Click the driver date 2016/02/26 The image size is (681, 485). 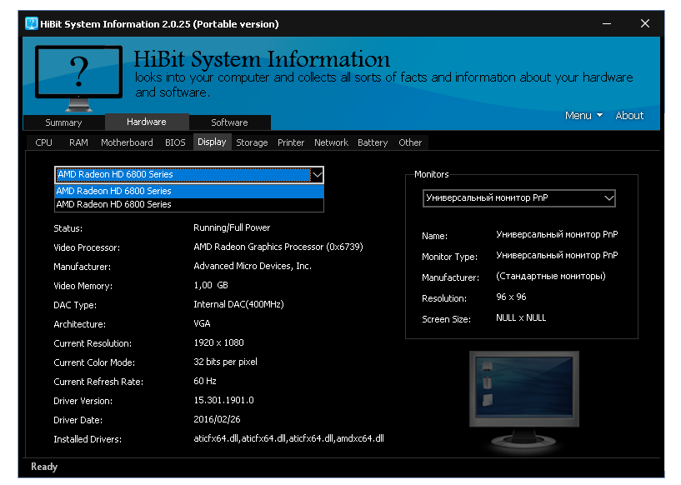tap(217, 419)
